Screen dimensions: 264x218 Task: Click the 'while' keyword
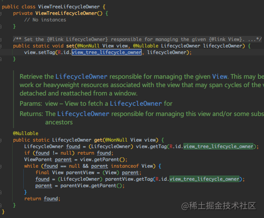31,166
